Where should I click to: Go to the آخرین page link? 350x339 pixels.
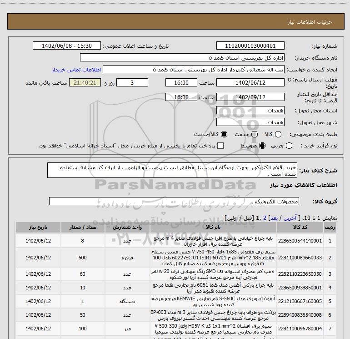point(290,218)
